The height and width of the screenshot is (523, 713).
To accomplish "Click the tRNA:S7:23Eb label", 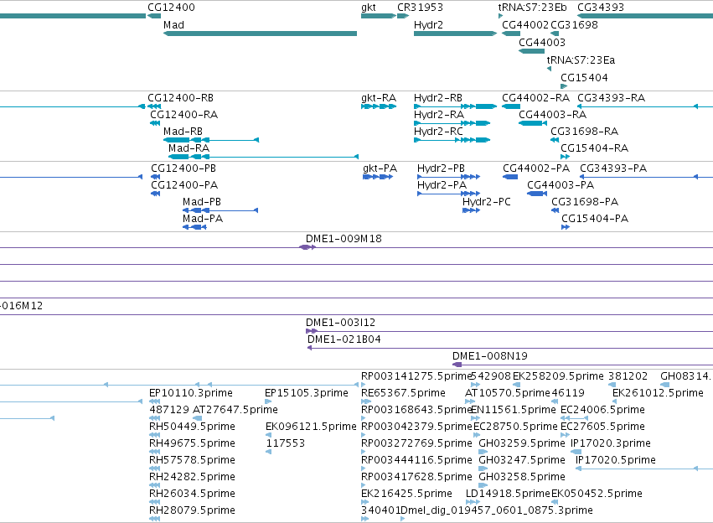I will (x=533, y=8).
